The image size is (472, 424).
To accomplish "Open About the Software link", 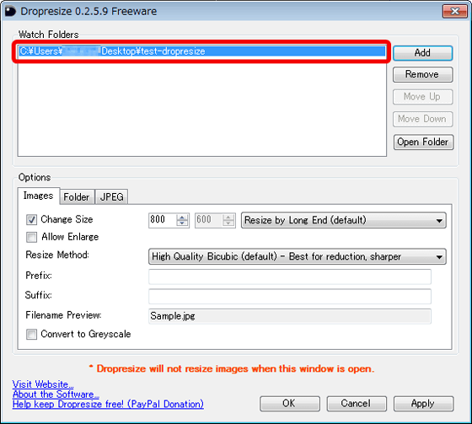I will point(56,394).
